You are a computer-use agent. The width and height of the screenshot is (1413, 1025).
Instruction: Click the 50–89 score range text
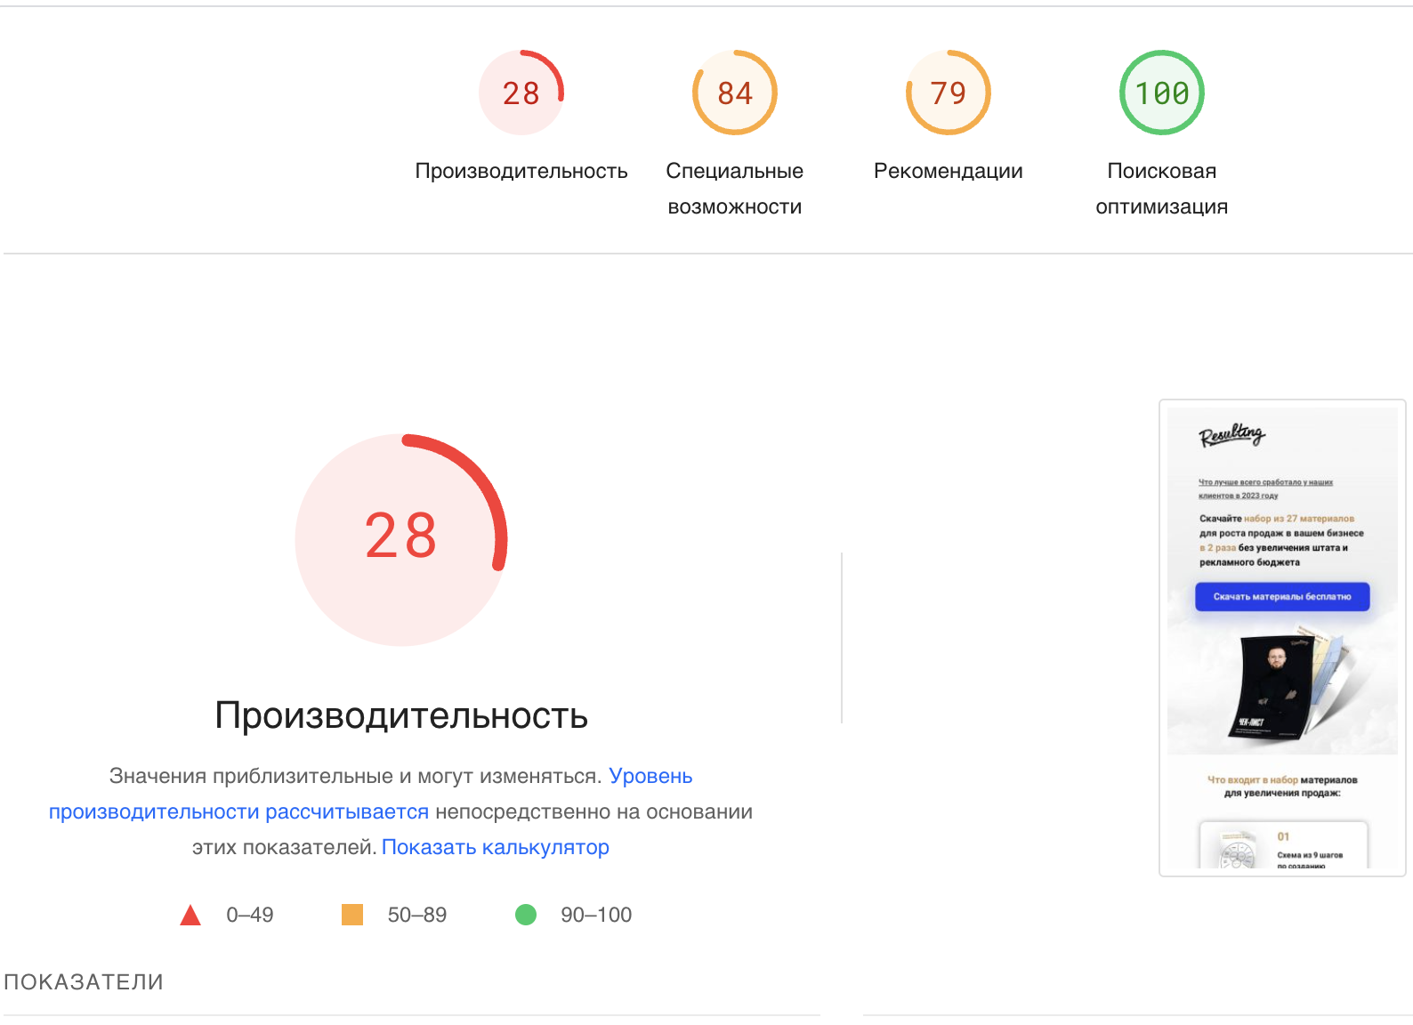point(417,915)
